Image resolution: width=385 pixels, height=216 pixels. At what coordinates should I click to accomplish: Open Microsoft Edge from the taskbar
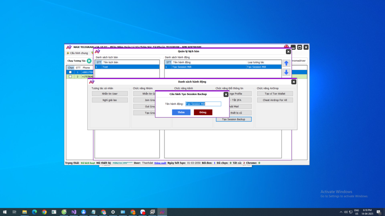34,212
